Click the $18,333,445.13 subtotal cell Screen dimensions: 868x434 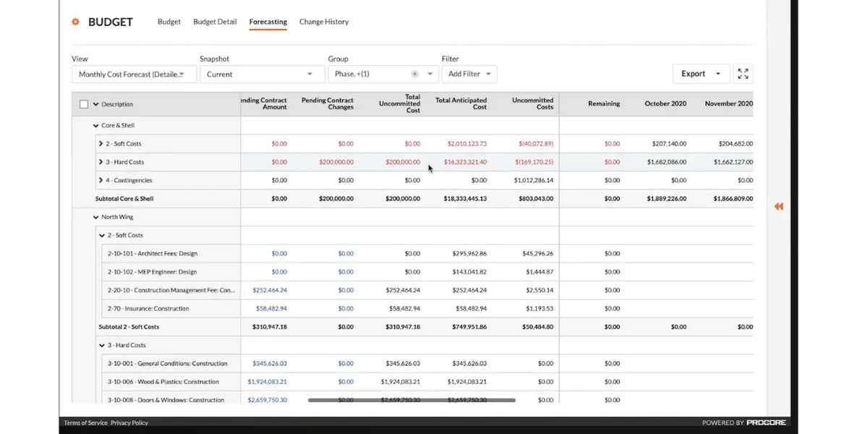[465, 199]
